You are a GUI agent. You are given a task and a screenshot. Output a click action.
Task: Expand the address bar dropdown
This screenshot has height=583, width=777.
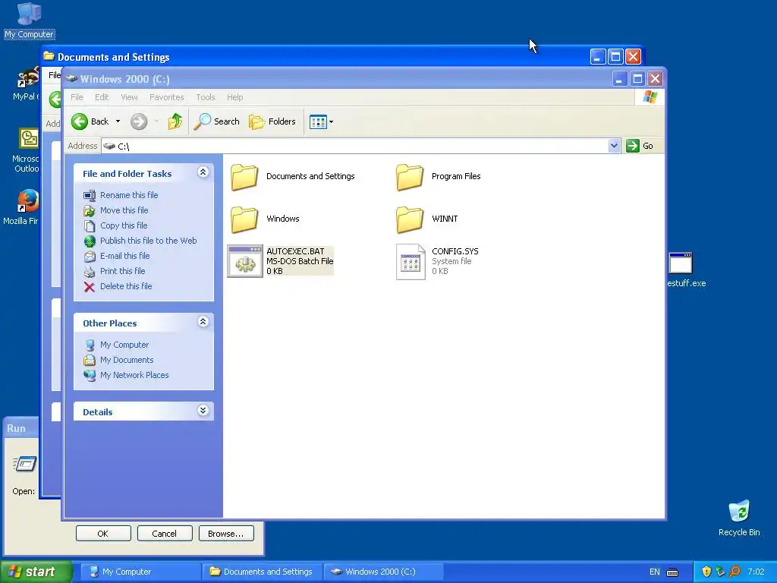[x=614, y=146]
